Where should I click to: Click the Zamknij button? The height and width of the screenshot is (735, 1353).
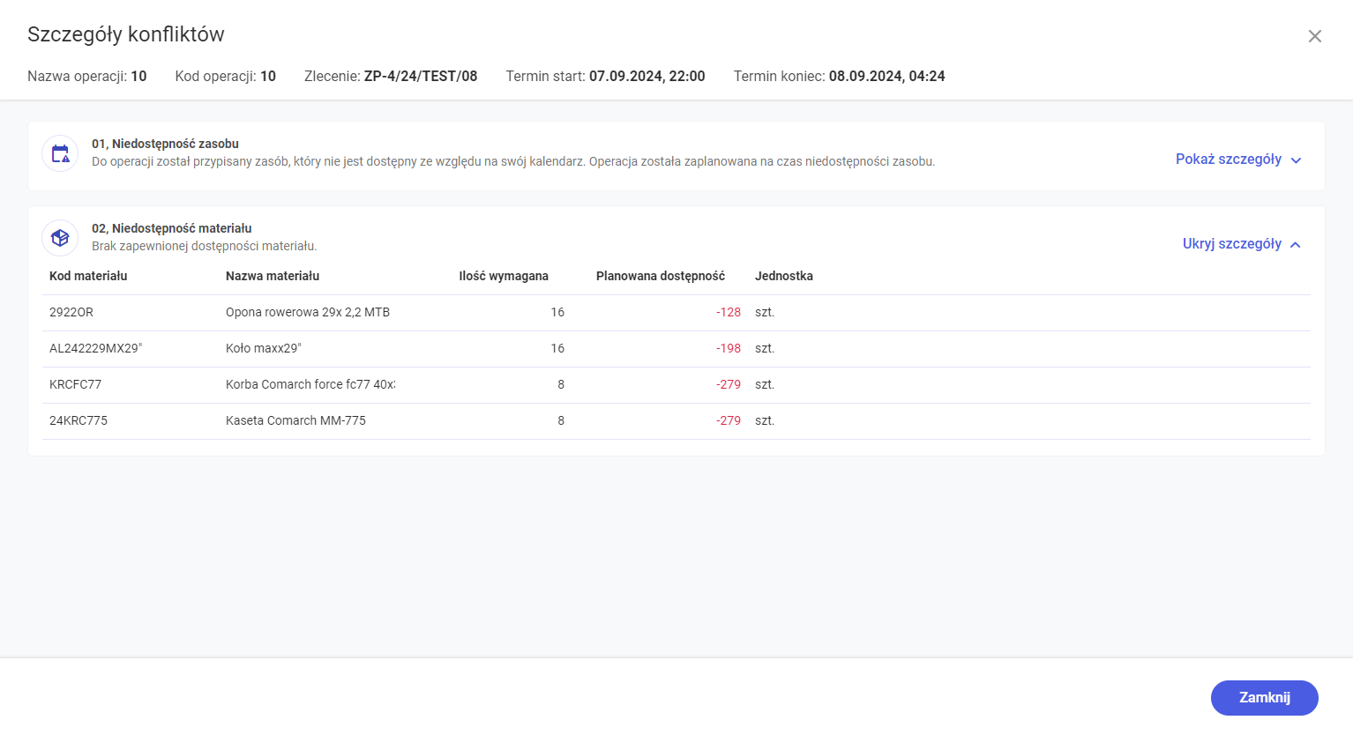pyautogui.click(x=1264, y=698)
